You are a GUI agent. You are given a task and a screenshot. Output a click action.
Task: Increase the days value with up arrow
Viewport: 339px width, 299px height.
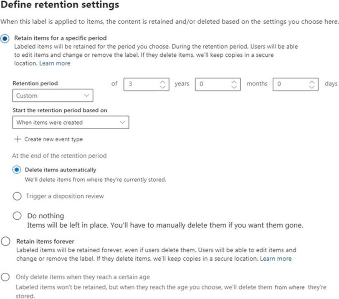click(x=311, y=82)
